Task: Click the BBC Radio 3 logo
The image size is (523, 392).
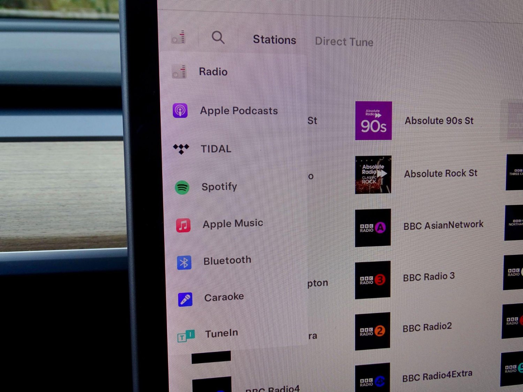Action: point(373,280)
